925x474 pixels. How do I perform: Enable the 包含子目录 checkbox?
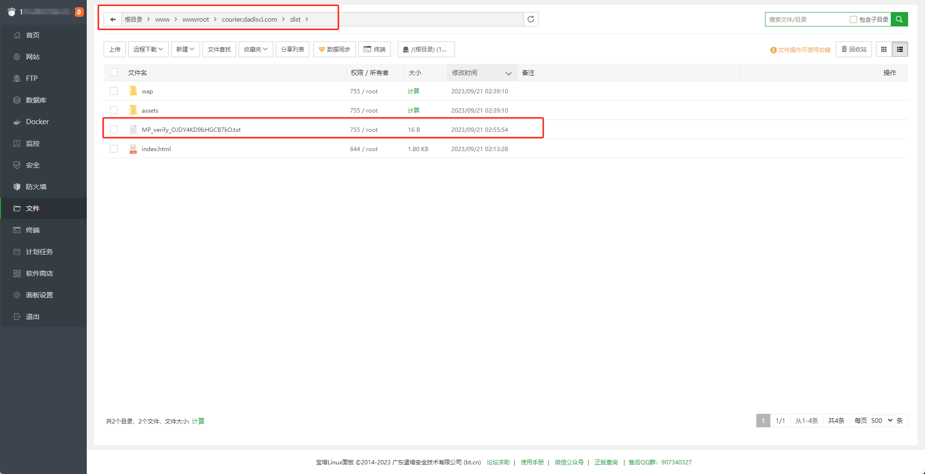853,19
